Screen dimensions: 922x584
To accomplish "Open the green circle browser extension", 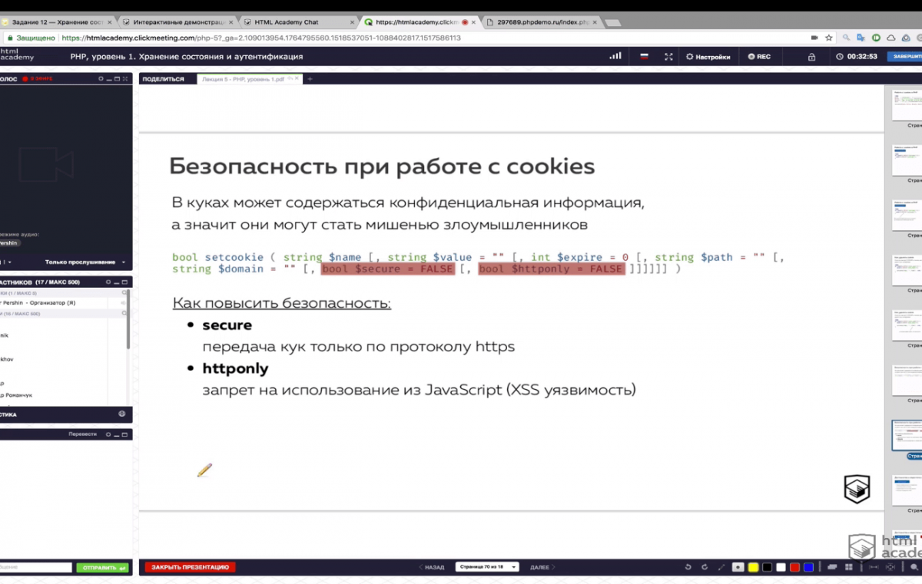I will coord(876,38).
